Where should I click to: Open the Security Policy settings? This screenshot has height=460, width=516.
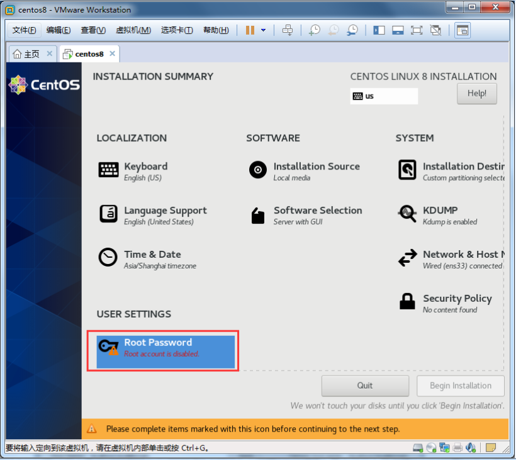(456, 303)
